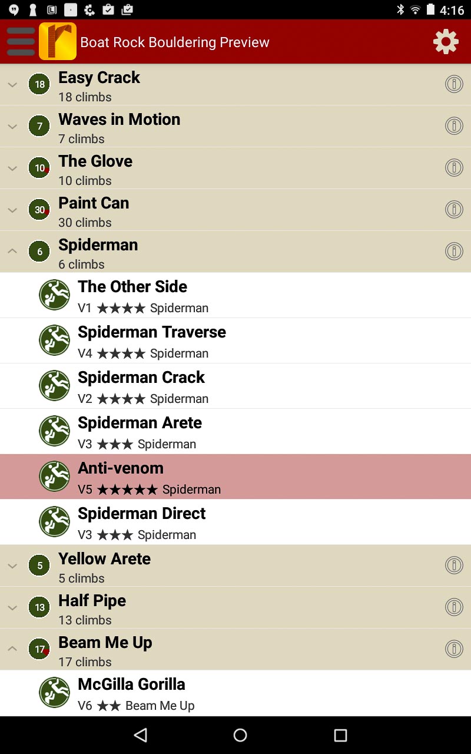The height and width of the screenshot is (754, 471).
Task: Expand the Waves in Motion section
Action: pos(12,127)
